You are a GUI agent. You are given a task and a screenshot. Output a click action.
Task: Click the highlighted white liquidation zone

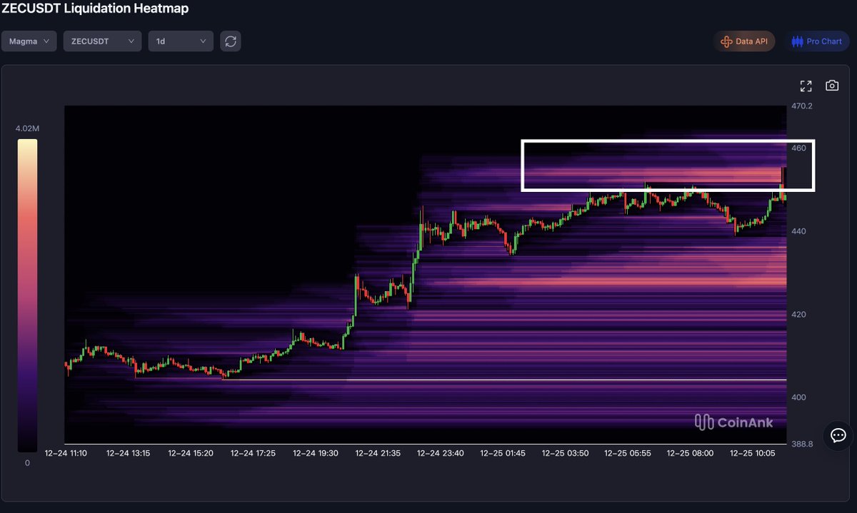click(668, 165)
